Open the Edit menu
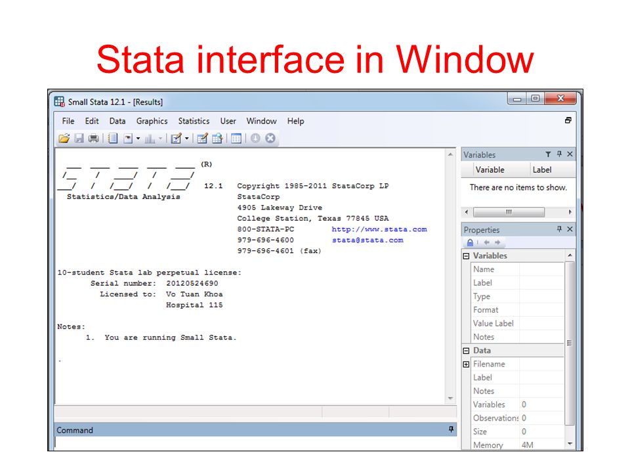This screenshot has width=630, height=473. click(92, 121)
